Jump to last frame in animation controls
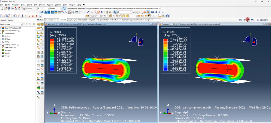This screenshot has width=271, height=123. tap(252, 20)
